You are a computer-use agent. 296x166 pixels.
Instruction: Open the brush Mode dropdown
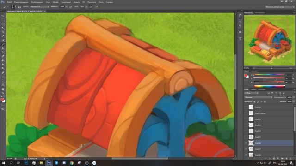[39, 7]
